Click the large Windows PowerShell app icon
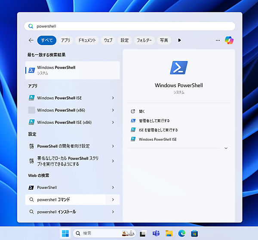The width and height of the screenshot is (258, 240). click(179, 68)
